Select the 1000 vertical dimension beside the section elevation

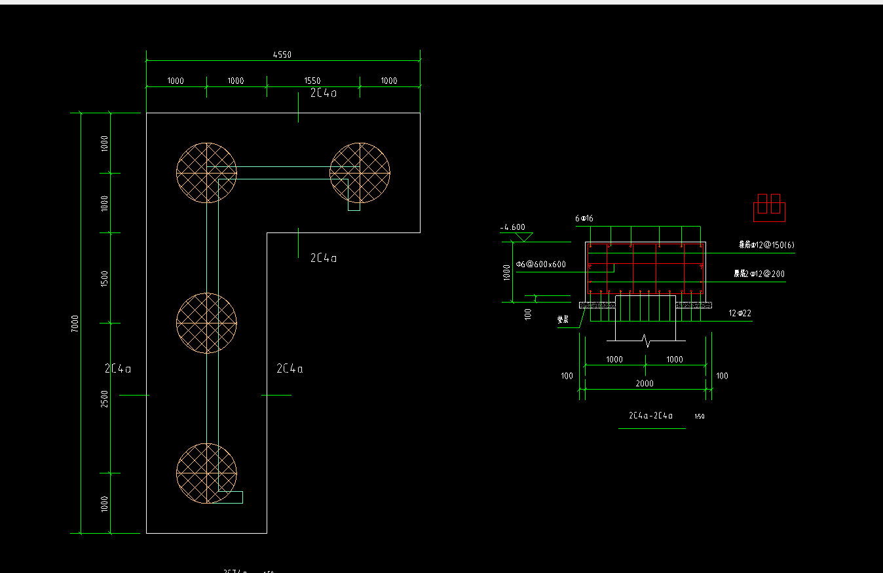[x=506, y=272]
